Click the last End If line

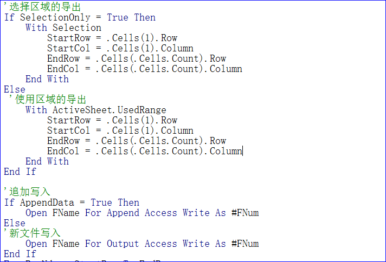20,254
